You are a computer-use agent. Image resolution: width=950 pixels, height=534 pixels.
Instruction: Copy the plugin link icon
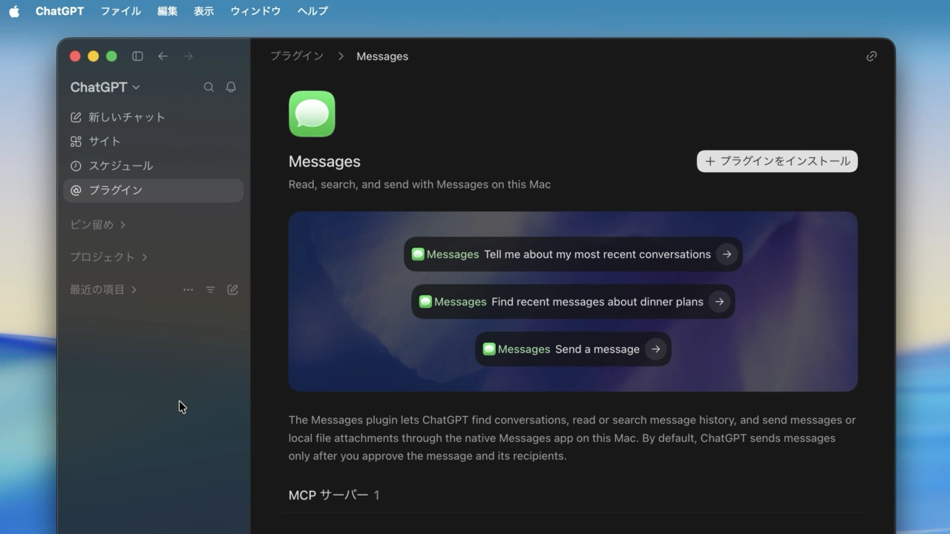tap(871, 56)
